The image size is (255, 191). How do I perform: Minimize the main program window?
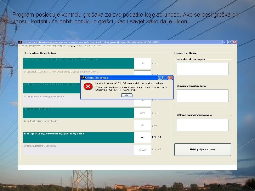225,42
